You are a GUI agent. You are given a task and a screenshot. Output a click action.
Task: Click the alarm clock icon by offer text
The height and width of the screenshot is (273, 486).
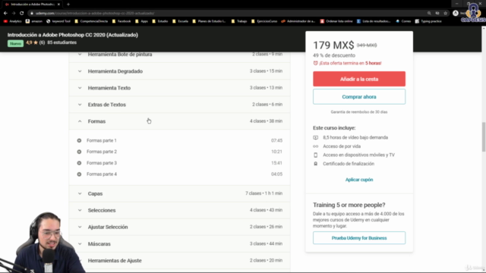pos(316,63)
